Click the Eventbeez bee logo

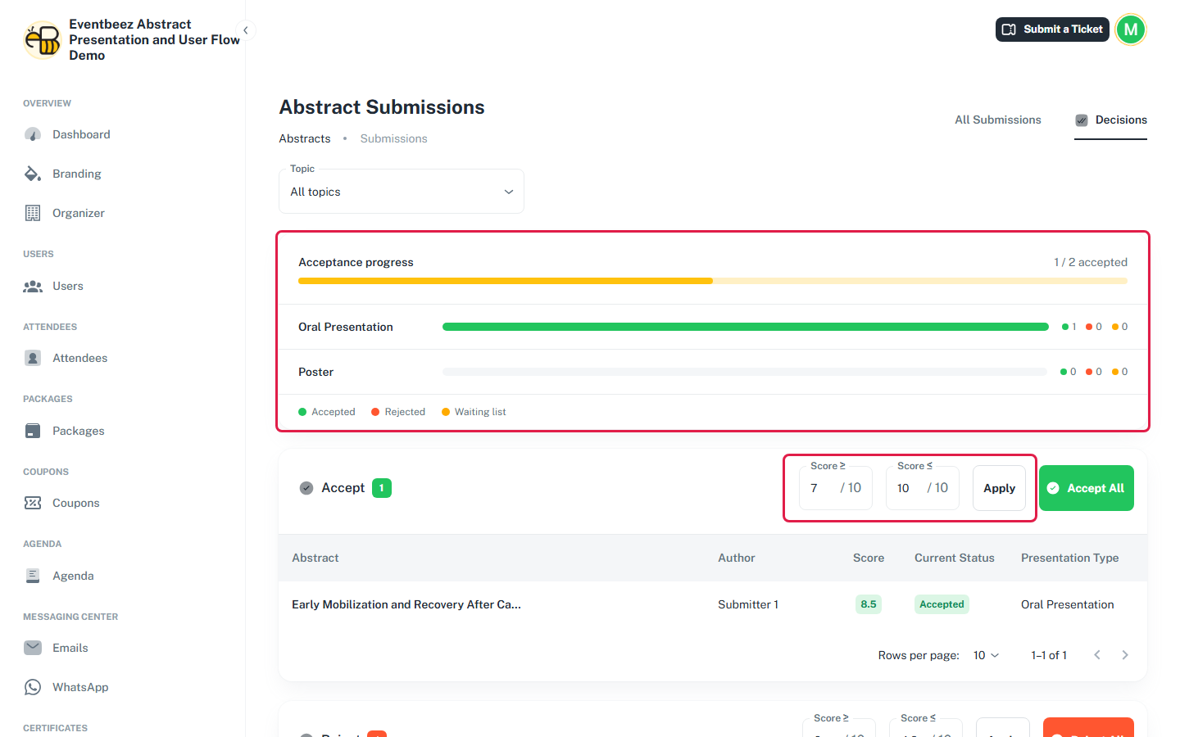43,40
